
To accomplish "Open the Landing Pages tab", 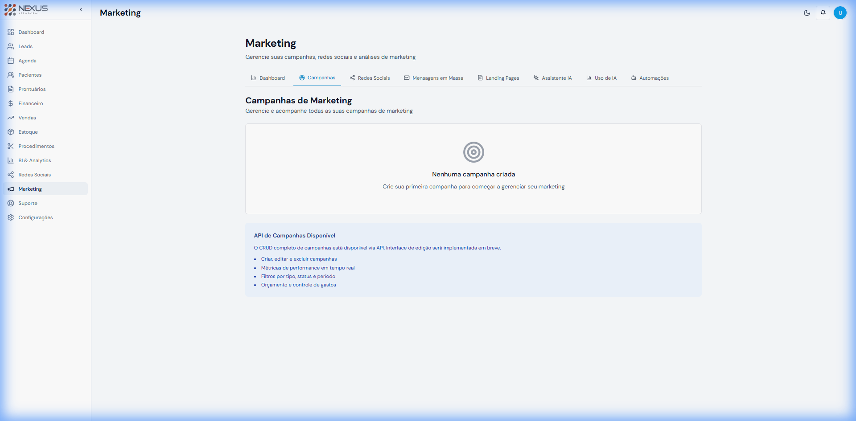I will coord(498,78).
